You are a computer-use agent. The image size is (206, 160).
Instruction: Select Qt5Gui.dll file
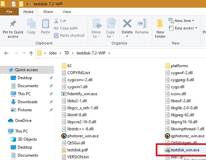[x=73, y=143]
